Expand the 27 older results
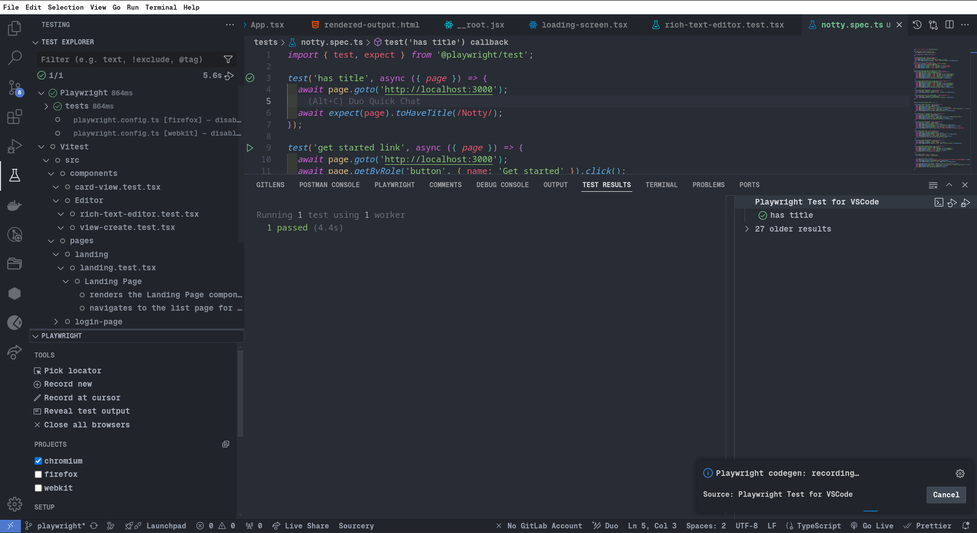Screen dimensions: 977x533 pos(747,229)
